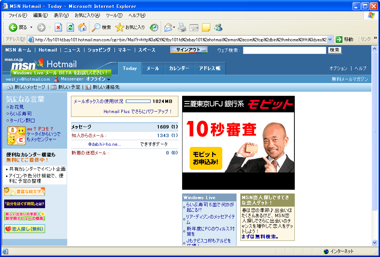Open the お気に入り(A) menu
The image size is (380, 257).
click(87, 15)
